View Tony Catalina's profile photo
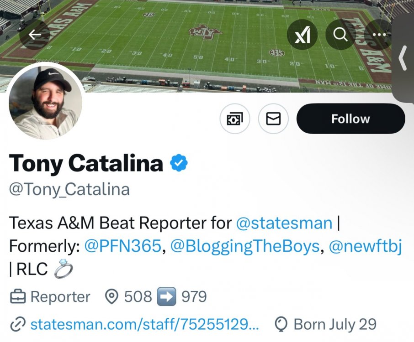Viewport: 414px width, 342px height. point(46,101)
